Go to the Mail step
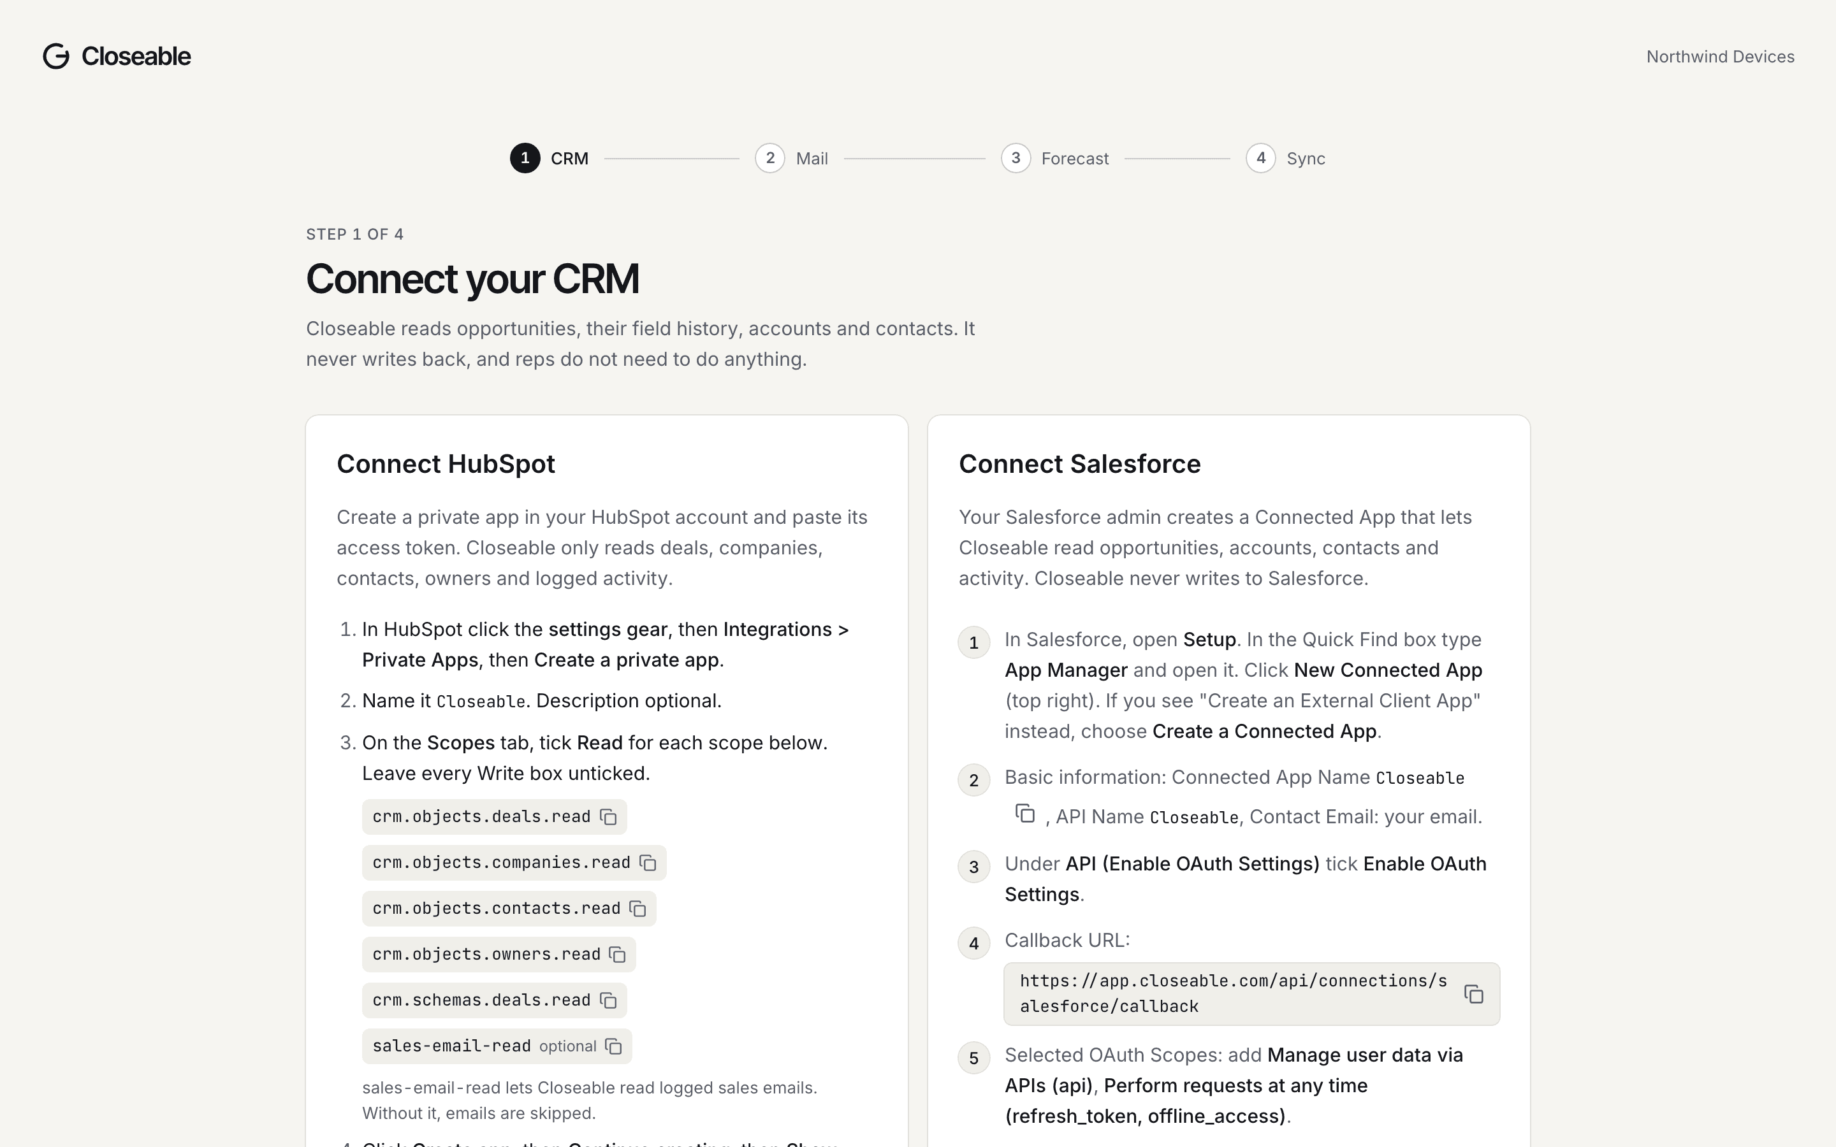 click(x=791, y=158)
